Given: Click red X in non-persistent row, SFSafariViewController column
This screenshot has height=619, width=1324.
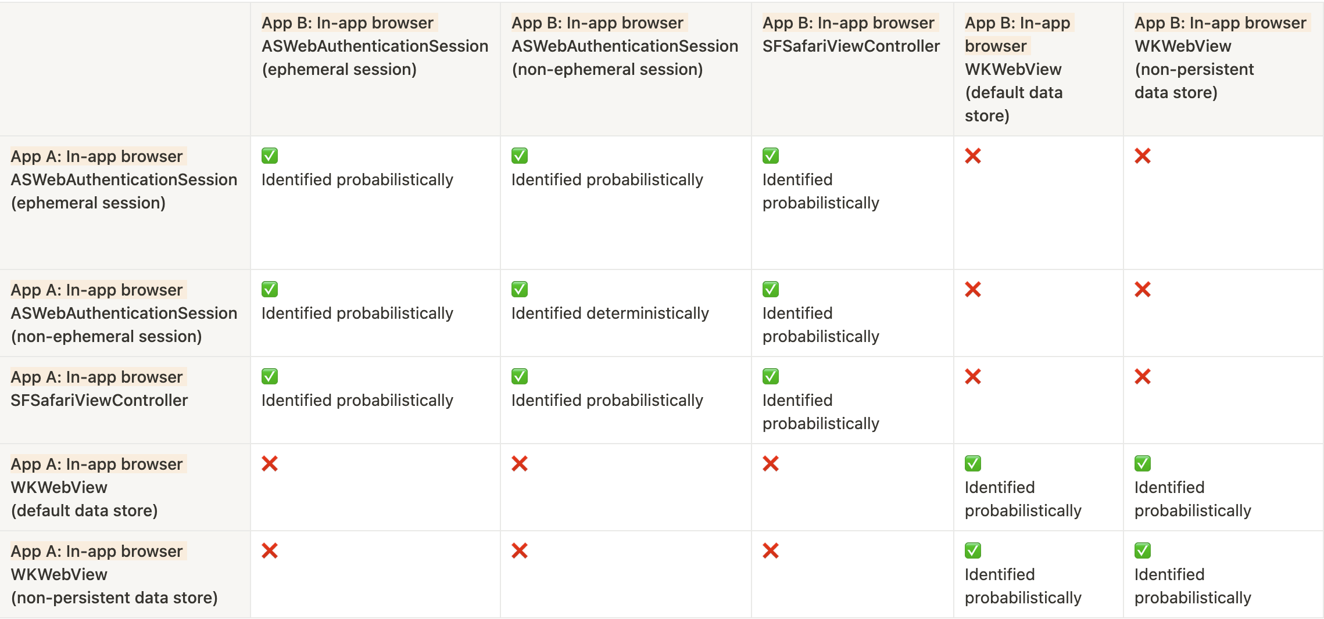Looking at the screenshot, I should [771, 550].
